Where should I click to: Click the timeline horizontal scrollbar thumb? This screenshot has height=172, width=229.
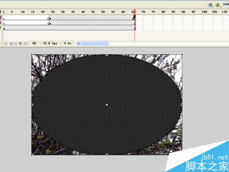coord(94,44)
